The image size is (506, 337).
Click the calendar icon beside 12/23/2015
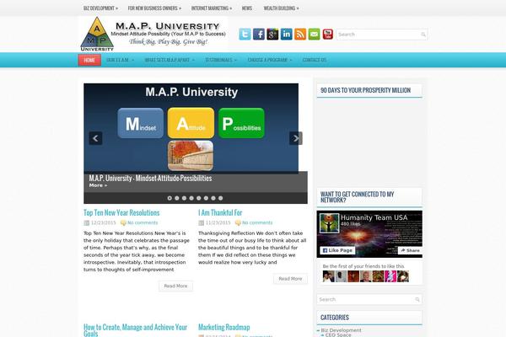pyautogui.click(x=87, y=222)
